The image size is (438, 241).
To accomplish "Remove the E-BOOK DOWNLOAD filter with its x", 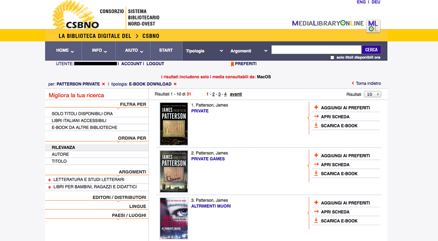I will click(x=175, y=84).
